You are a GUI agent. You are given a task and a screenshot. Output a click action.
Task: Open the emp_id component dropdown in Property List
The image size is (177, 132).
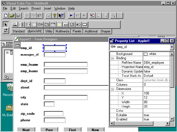[x=172, y=47]
